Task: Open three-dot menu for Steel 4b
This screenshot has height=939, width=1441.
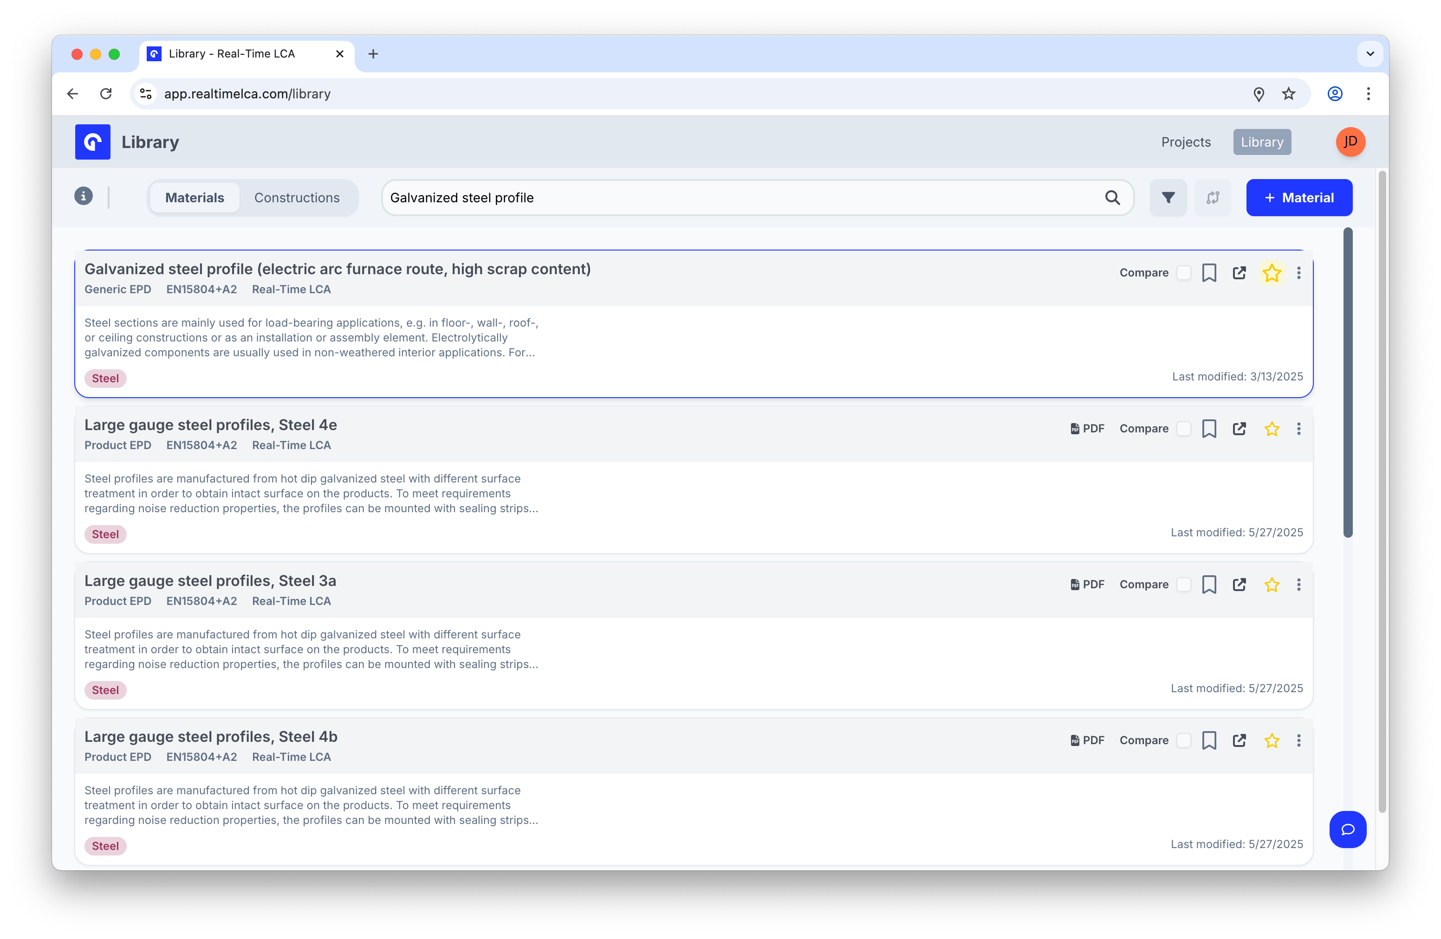Action: (1299, 741)
